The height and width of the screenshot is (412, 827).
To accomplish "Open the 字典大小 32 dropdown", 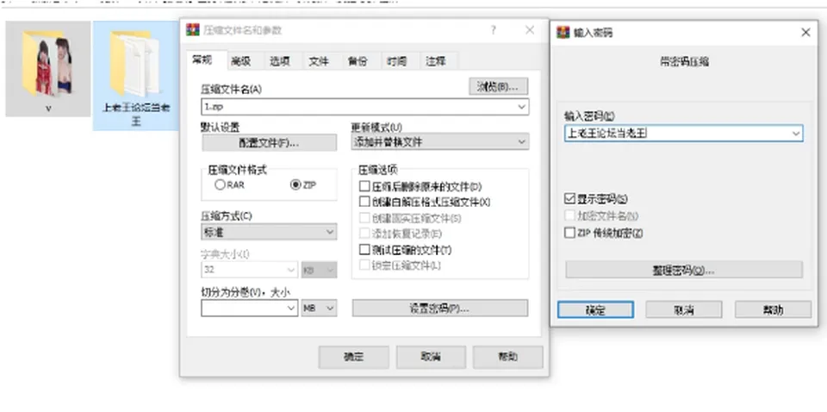I will (250, 270).
